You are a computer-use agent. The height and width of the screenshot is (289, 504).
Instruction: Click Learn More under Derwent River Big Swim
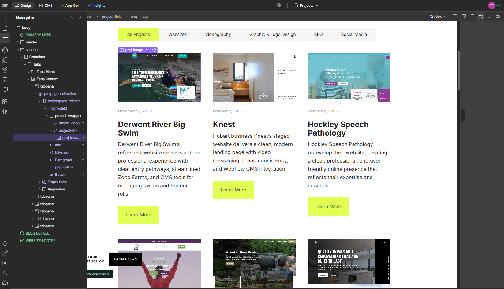tap(138, 215)
